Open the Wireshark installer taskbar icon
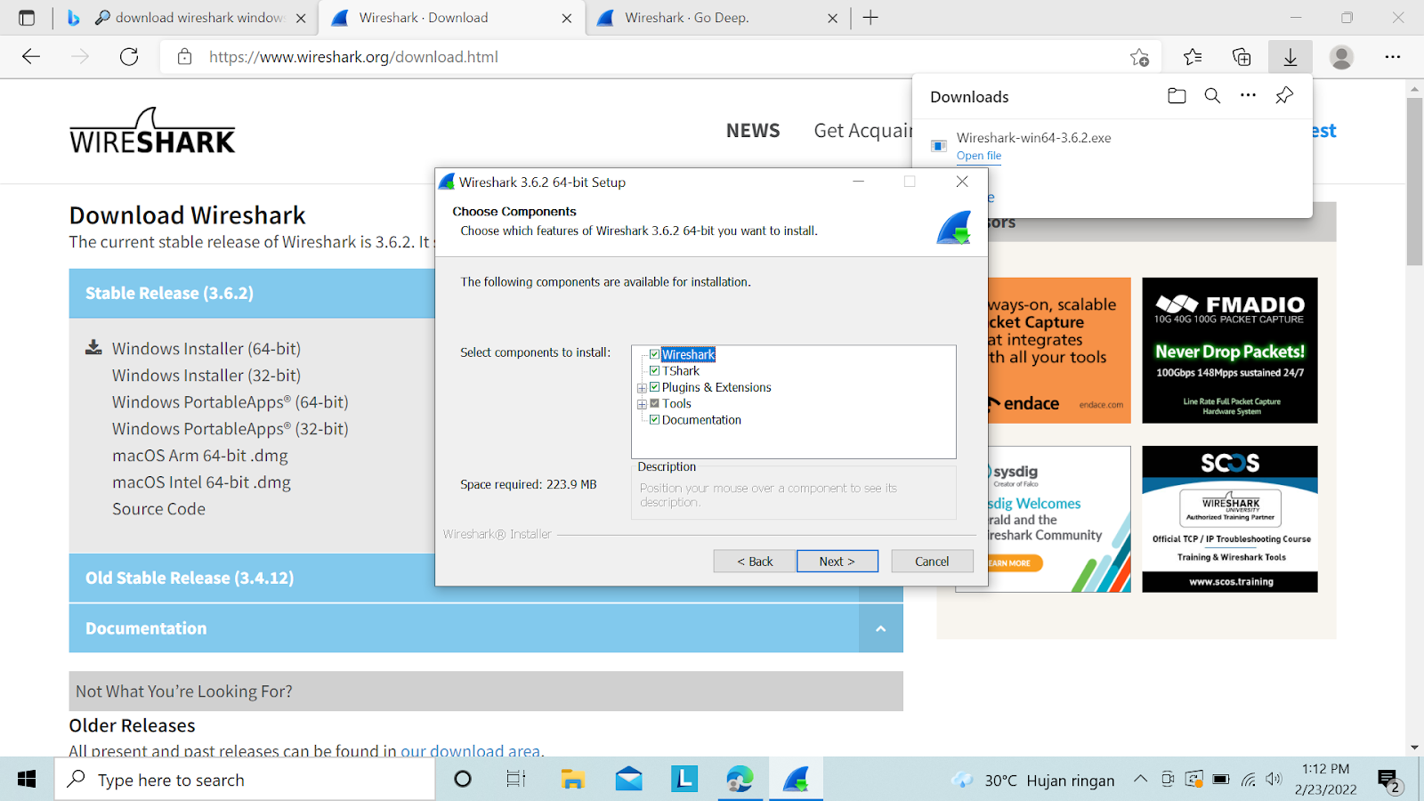This screenshot has width=1424, height=801. pos(796,780)
